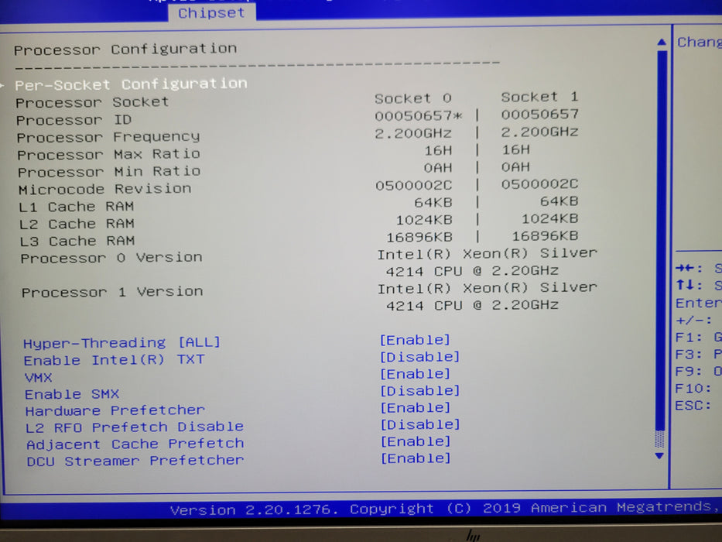Switch to the Chipset tab

(212, 13)
